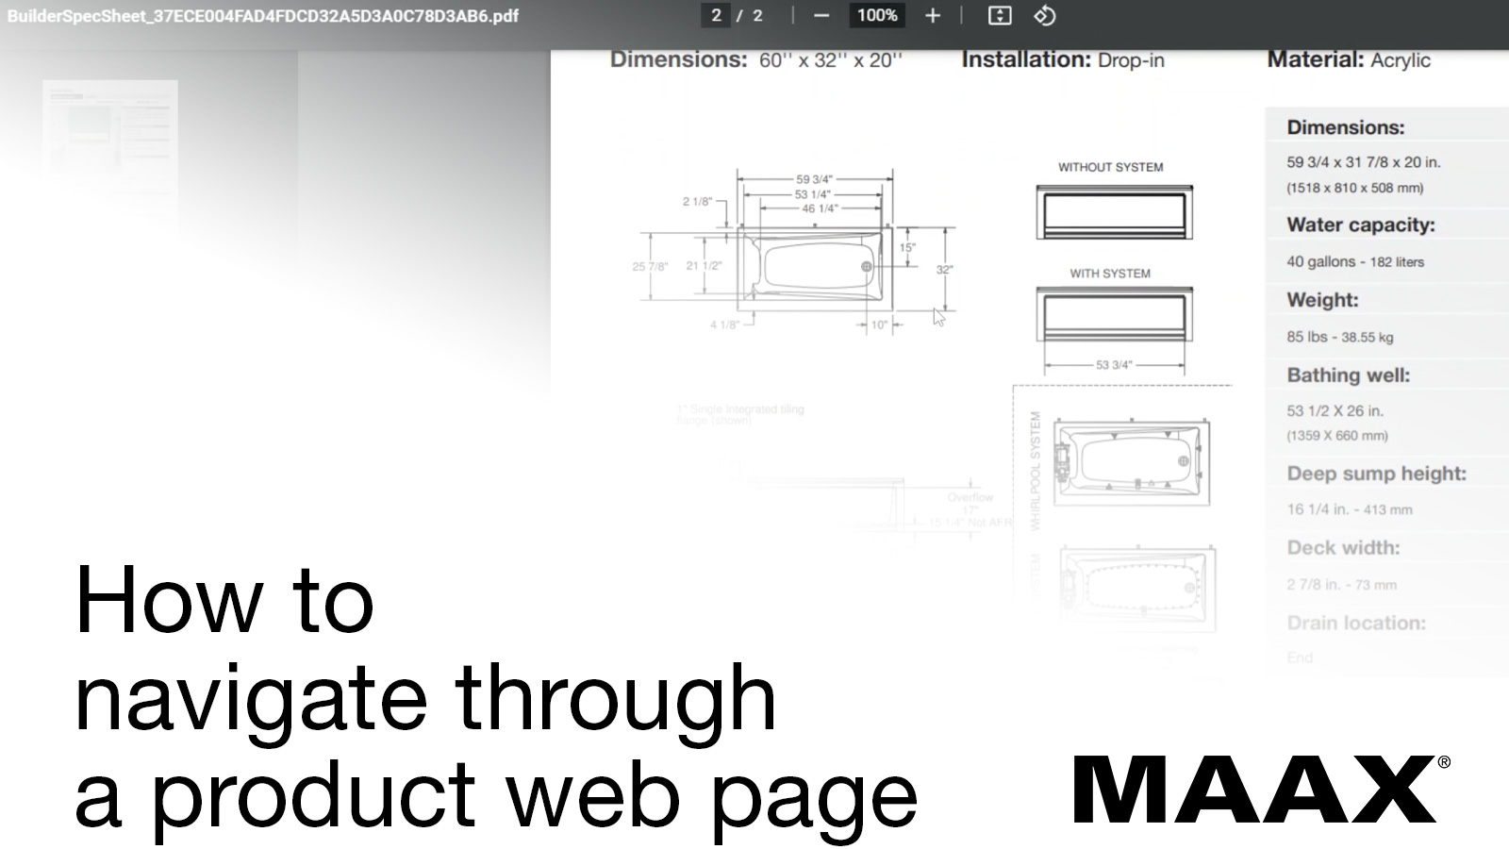Screen dimensions: 1509x849
Task: Click the 'WHIRLPOOL SYSTEM' vertical label
Action: pyautogui.click(x=1035, y=471)
